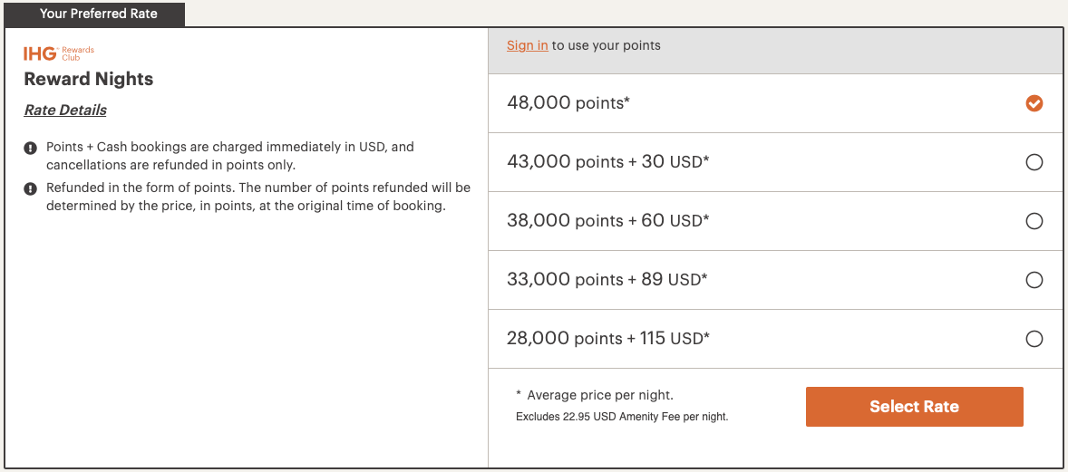Click the IHG Rewards Club logo
The height and width of the screenshot is (472, 1068).
(x=59, y=53)
